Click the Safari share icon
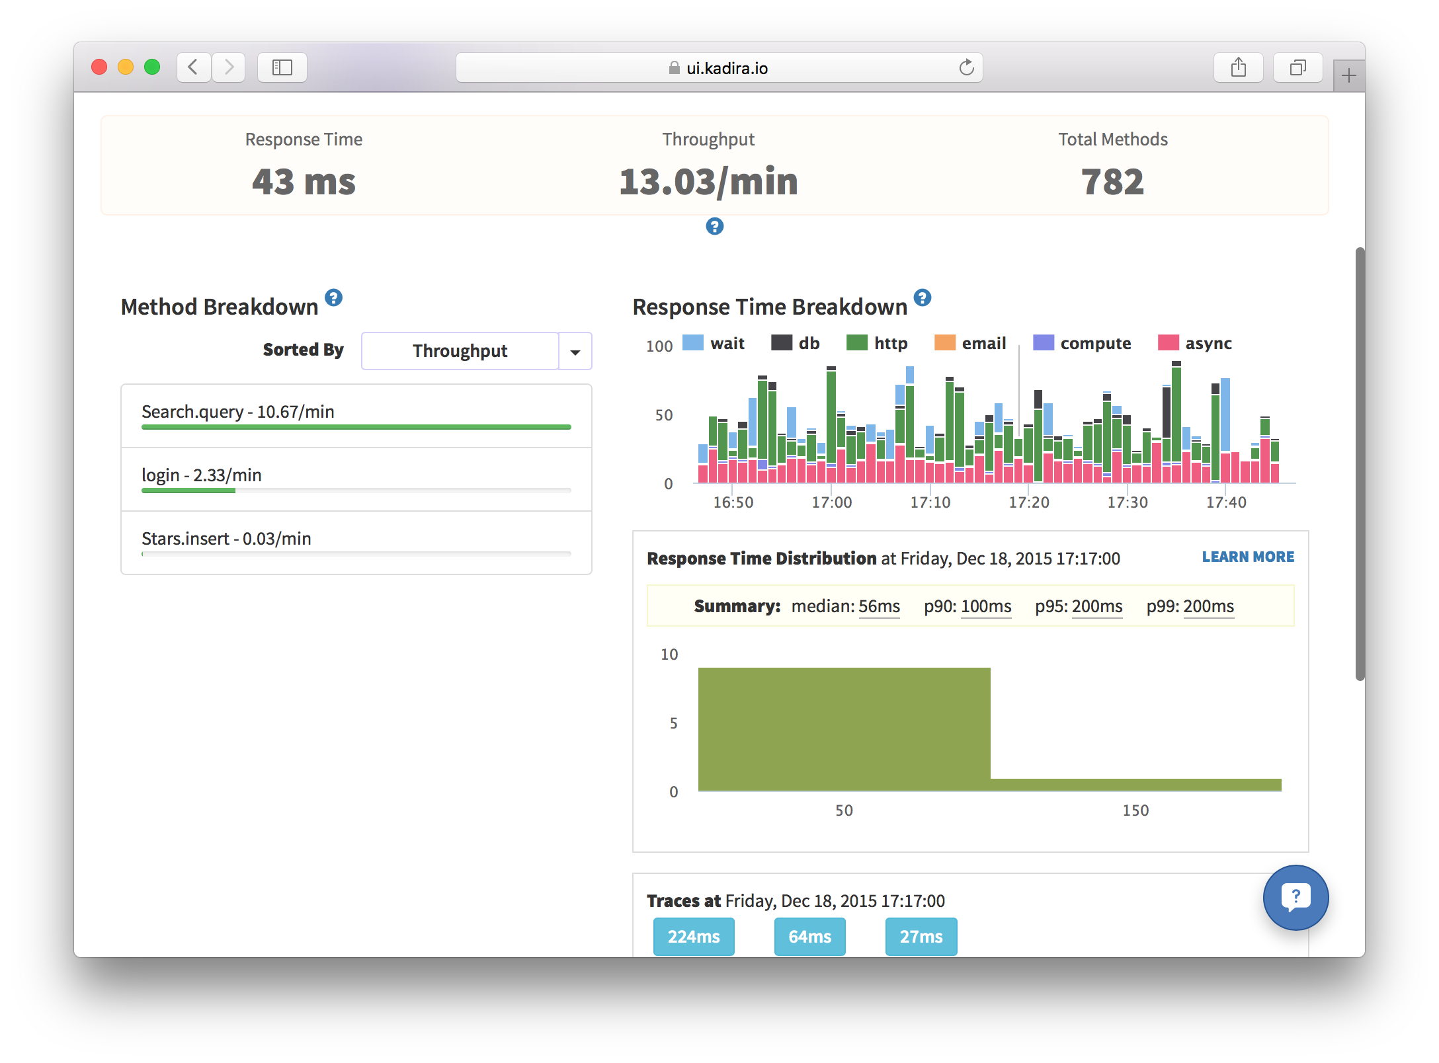 coord(1238,67)
